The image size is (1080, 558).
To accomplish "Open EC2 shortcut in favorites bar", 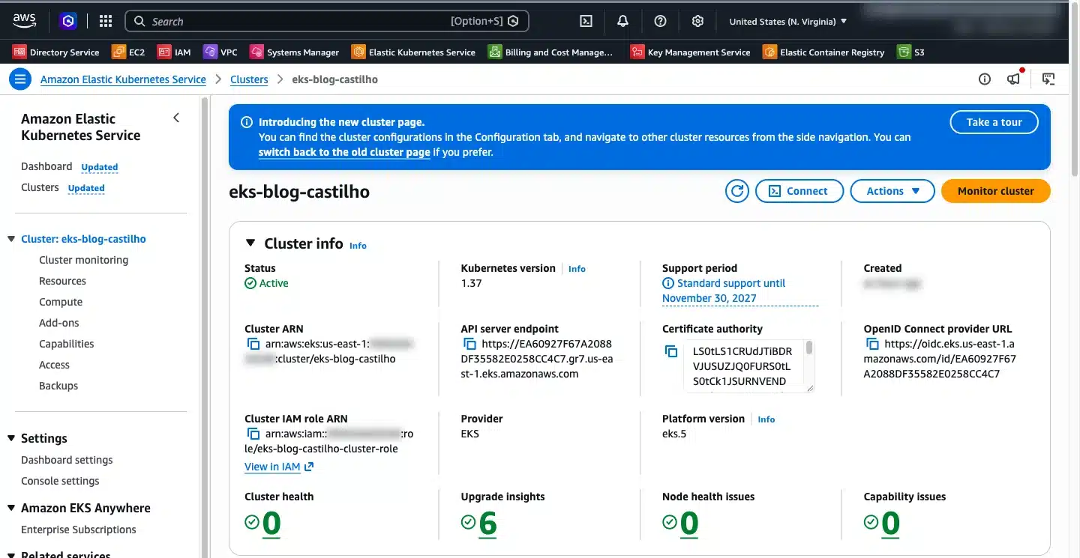I will click(128, 52).
